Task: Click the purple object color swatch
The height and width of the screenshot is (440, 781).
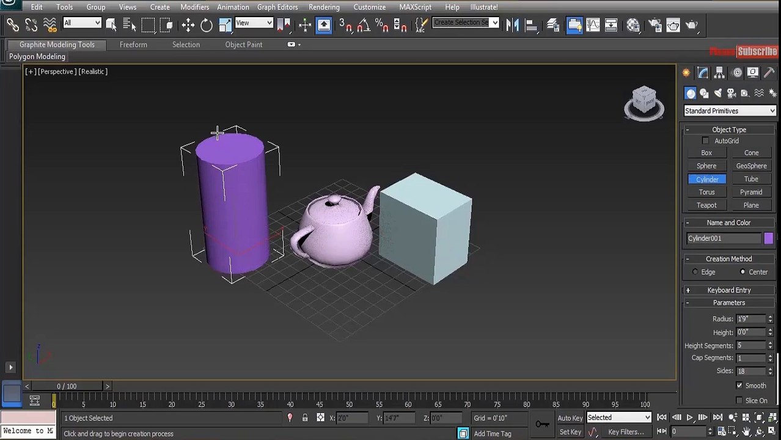Action: pyautogui.click(x=768, y=238)
